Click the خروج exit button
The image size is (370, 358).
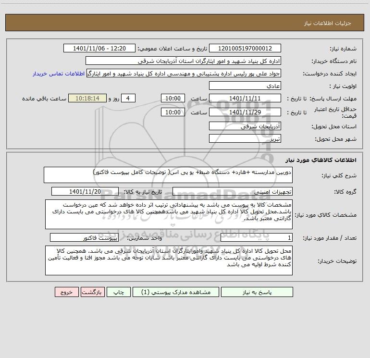point(66,292)
